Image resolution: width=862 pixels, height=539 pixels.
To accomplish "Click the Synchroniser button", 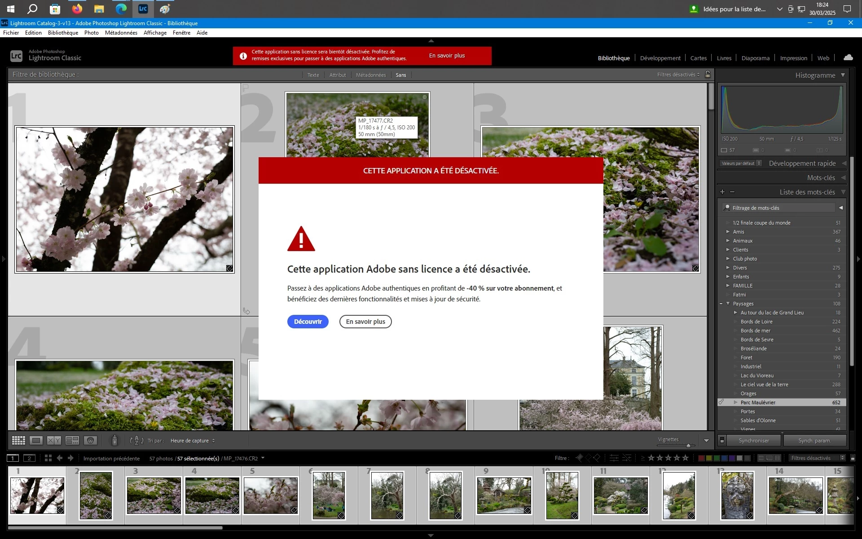I will [754, 441].
